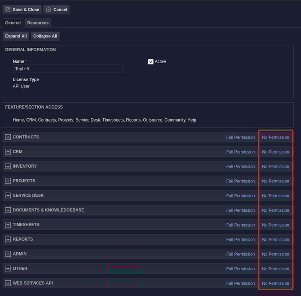Click inside the Name input field
The width and height of the screenshot is (301, 296).
pyautogui.click(x=68, y=69)
